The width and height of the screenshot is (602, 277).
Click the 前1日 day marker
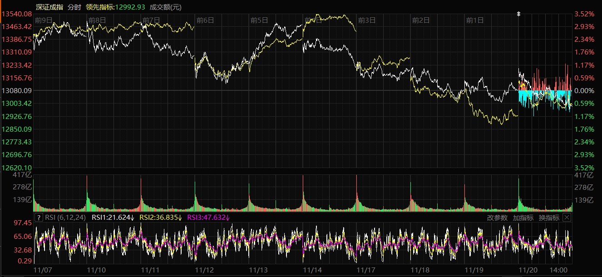pyautogui.click(x=475, y=20)
